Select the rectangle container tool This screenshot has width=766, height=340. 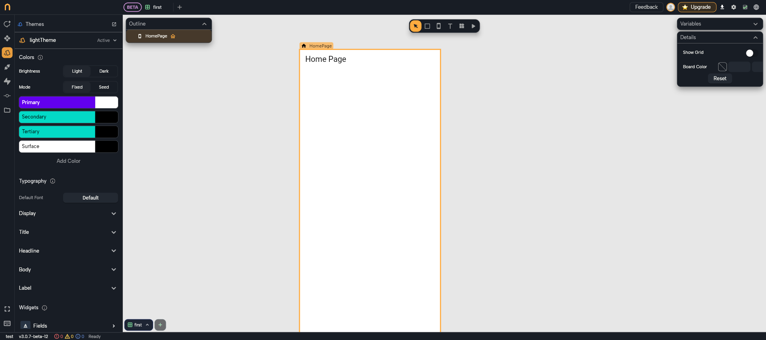tap(427, 26)
